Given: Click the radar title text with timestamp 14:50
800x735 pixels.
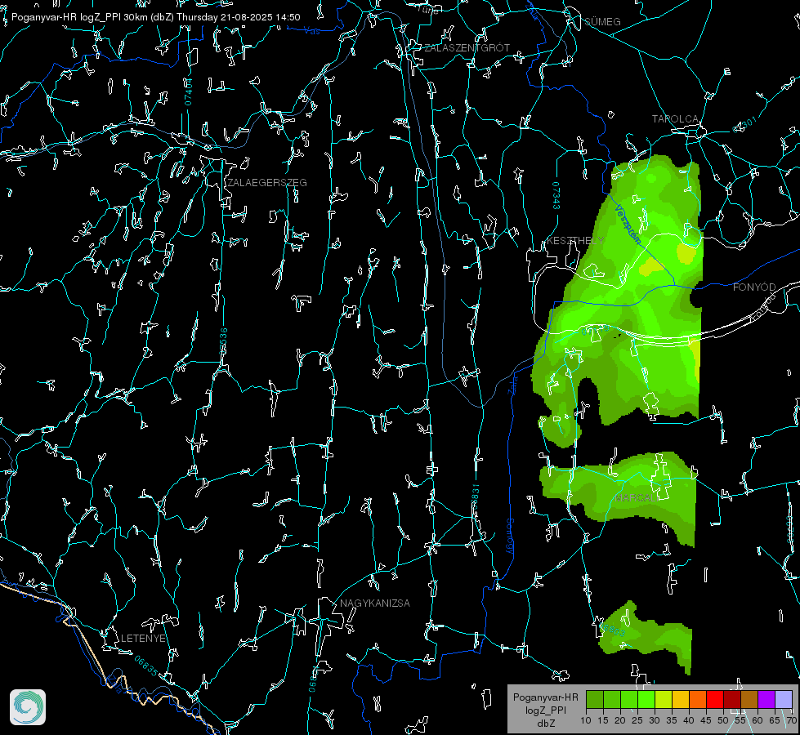Looking at the screenshot, I should click(x=155, y=17).
